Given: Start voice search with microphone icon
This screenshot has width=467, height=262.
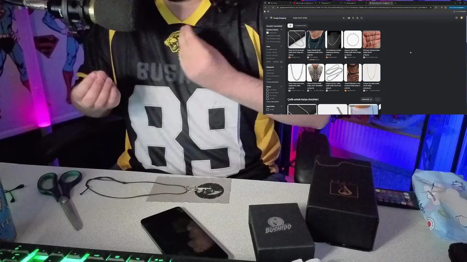Looking at the screenshot, I should [x=353, y=18].
